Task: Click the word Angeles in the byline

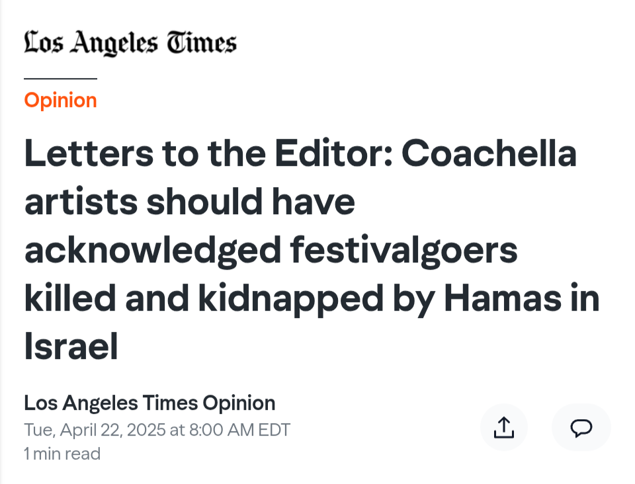Action: pyautogui.click(x=100, y=404)
